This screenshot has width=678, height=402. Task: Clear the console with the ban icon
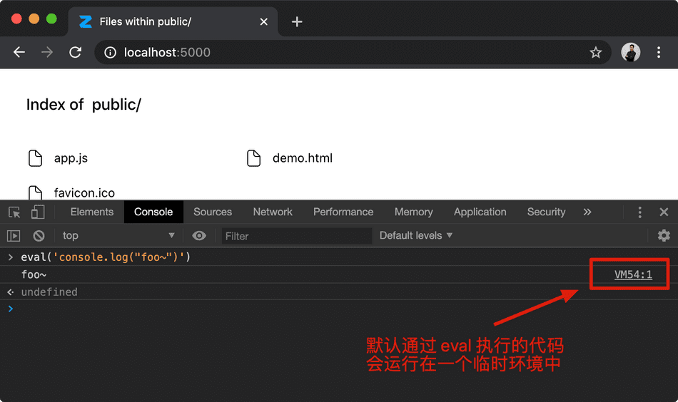[39, 236]
